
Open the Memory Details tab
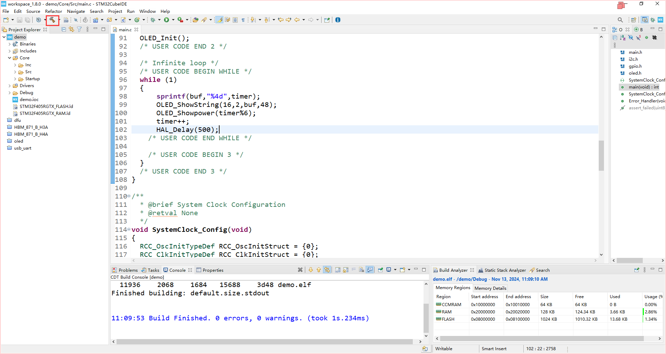click(490, 288)
